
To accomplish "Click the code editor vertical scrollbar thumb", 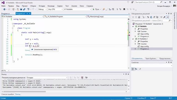I will point(129,34).
